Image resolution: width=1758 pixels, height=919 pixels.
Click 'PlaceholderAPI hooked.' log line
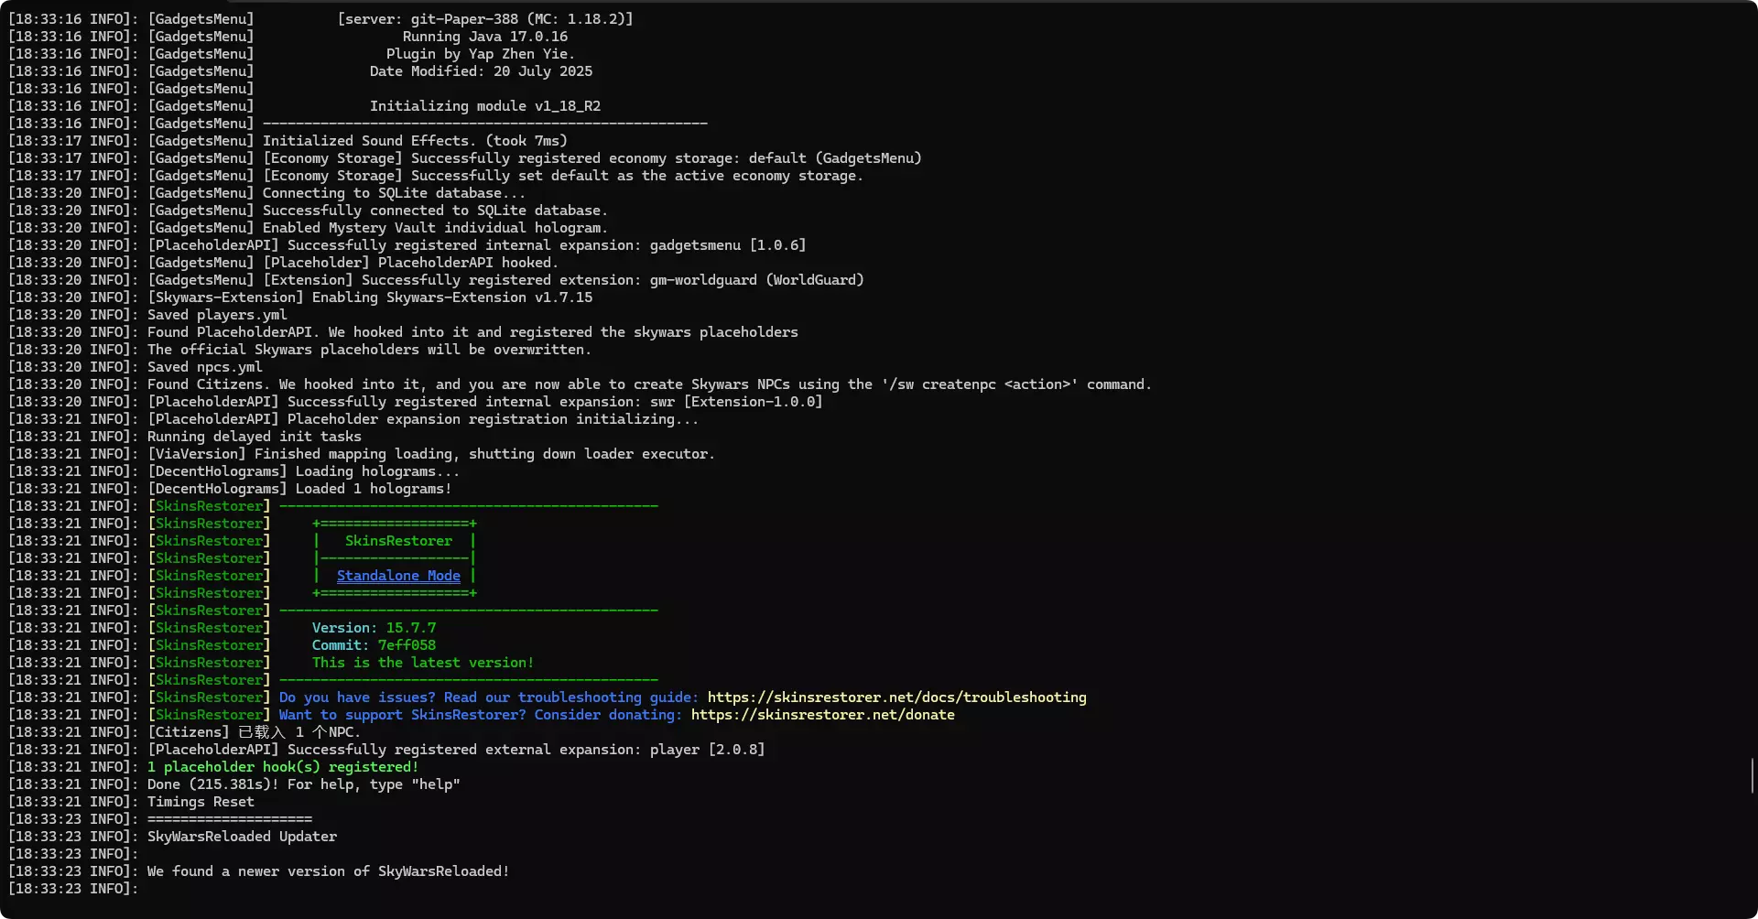(466, 263)
